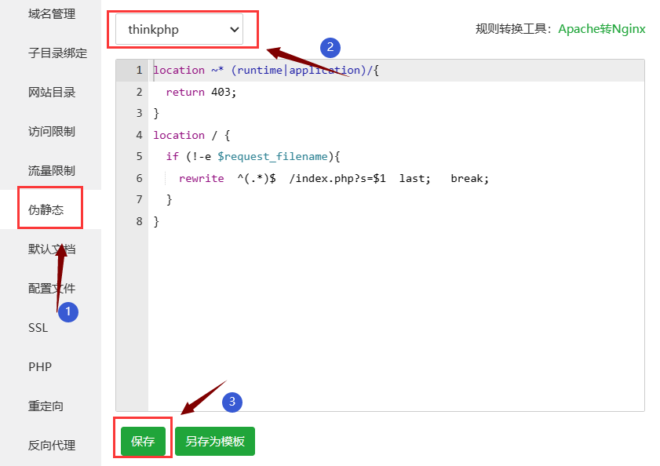Open the thinkphp rewrite template dropdown
Screen dimensions: 660x466
tap(179, 30)
